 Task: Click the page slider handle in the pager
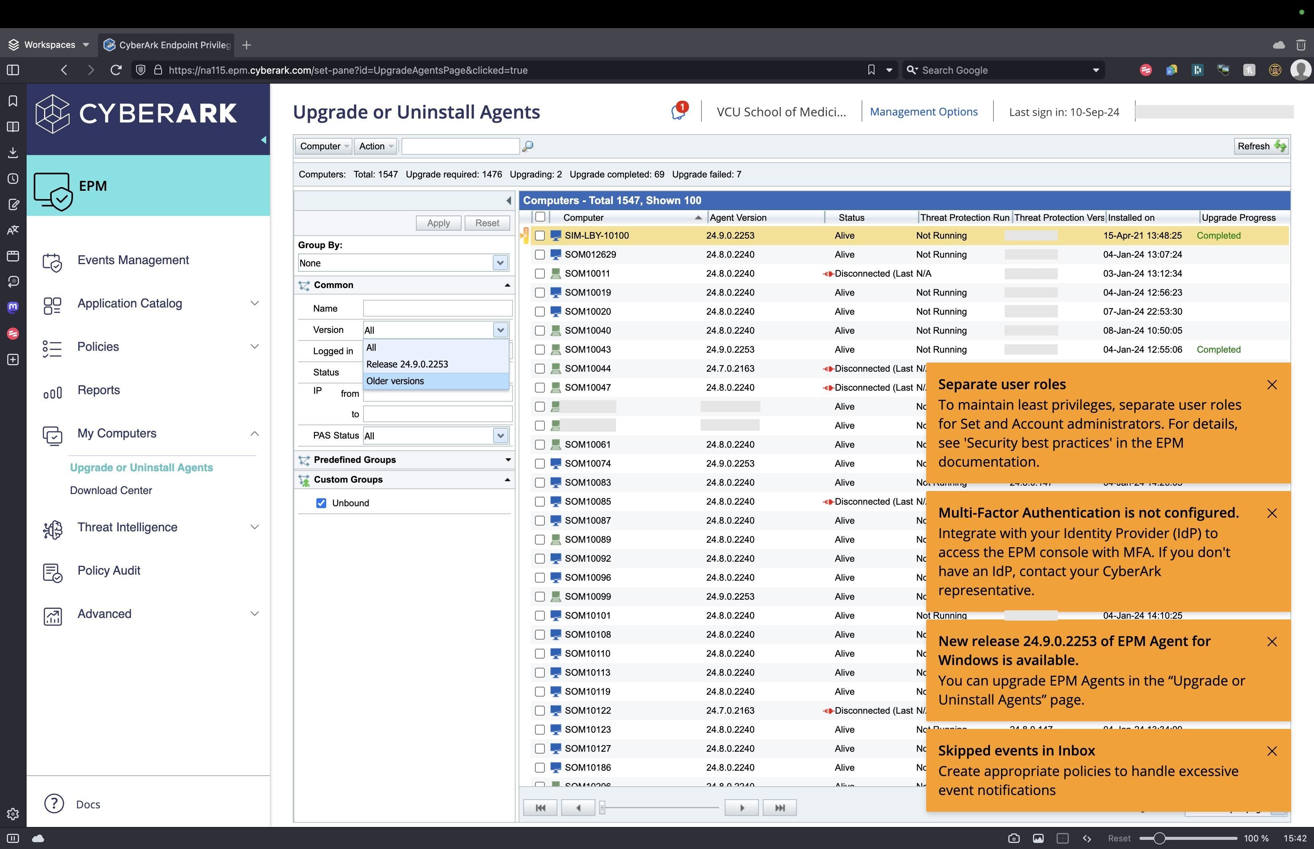pos(602,808)
